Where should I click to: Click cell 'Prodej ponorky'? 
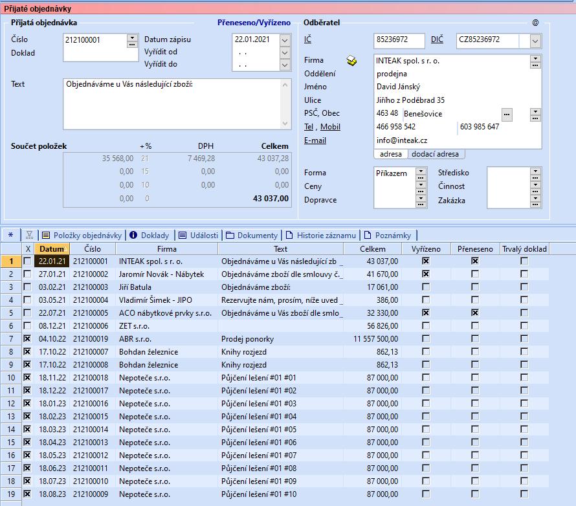click(247, 339)
